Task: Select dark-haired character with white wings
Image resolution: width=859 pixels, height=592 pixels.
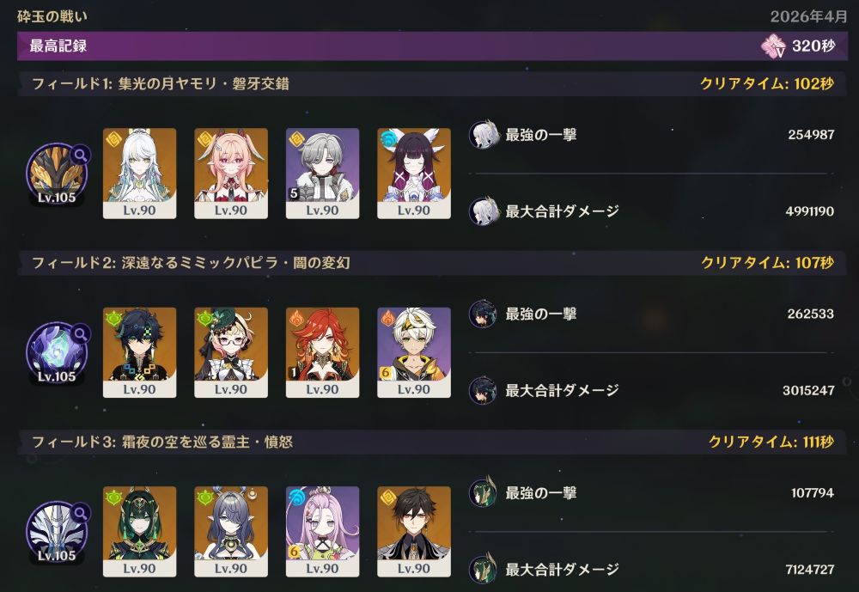Action: 414,174
